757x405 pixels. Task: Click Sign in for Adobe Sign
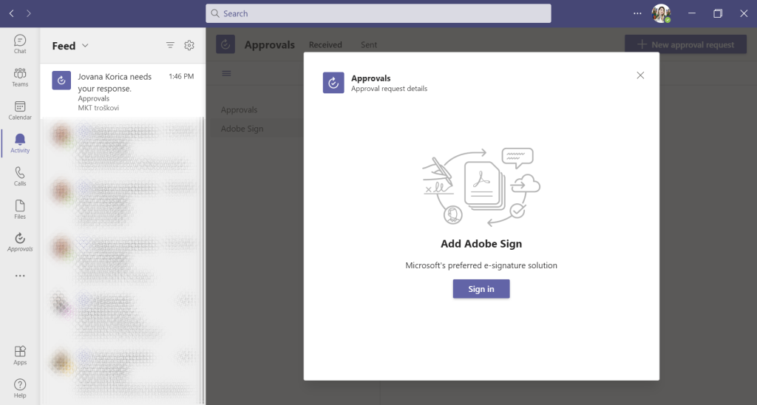[481, 289]
